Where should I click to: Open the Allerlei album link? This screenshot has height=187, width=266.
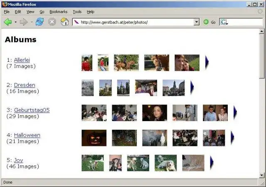pos(22,60)
